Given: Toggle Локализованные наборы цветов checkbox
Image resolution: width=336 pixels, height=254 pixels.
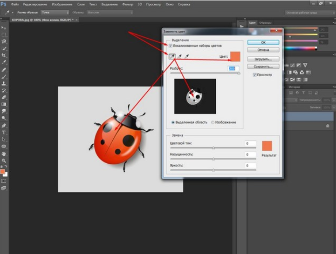Looking at the screenshot, I should 171,46.
